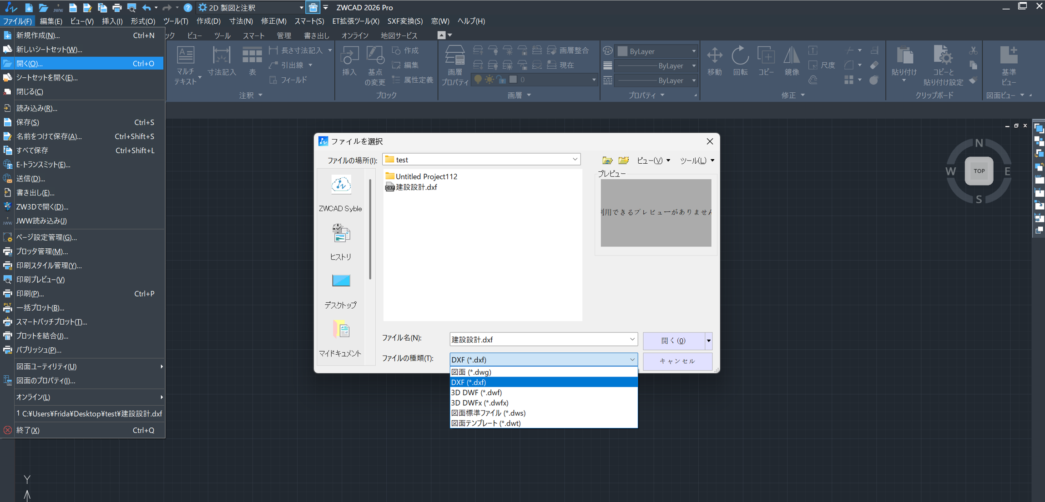The height and width of the screenshot is (502, 1045).
Task: Click the Move (移動) tool icon
Action: 714,56
